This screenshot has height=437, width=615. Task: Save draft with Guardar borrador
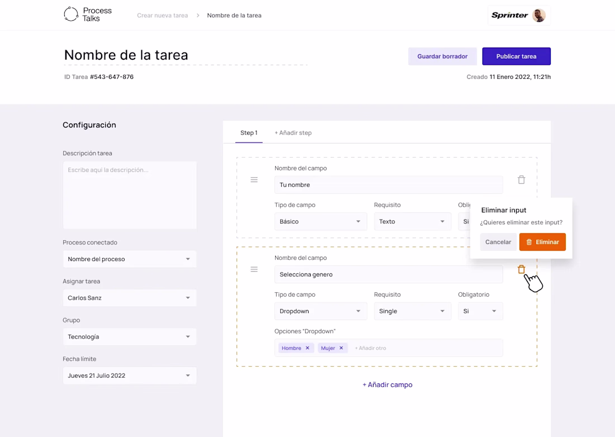click(x=442, y=56)
